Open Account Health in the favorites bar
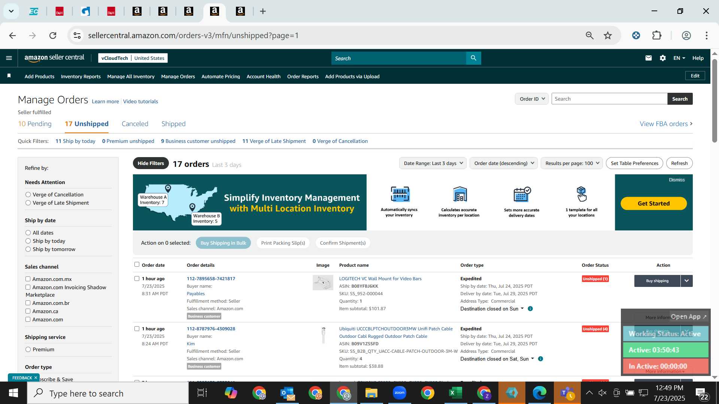719x404 pixels. click(264, 76)
